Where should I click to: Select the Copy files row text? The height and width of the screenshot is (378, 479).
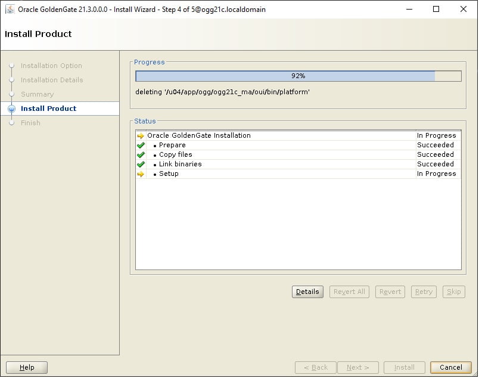[x=176, y=154]
